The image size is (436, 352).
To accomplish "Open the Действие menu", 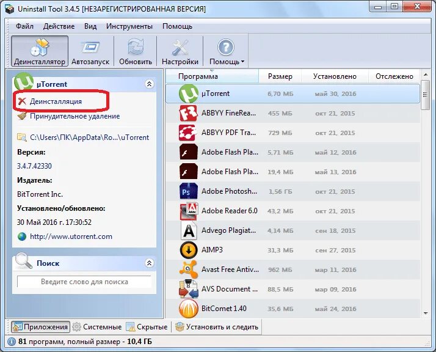I will [59, 26].
